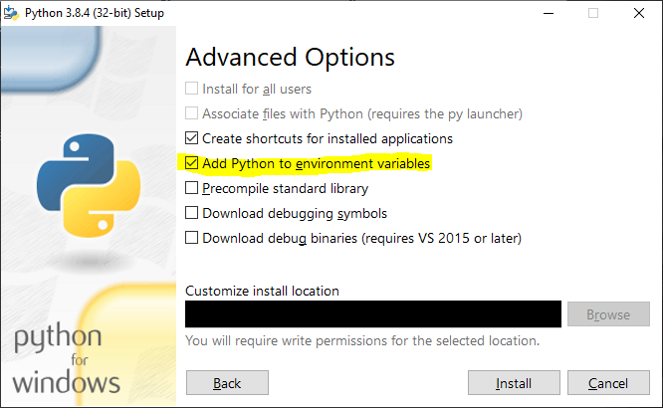
Task: Close the Python 3.8.4 Setup window
Action: click(x=639, y=13)
